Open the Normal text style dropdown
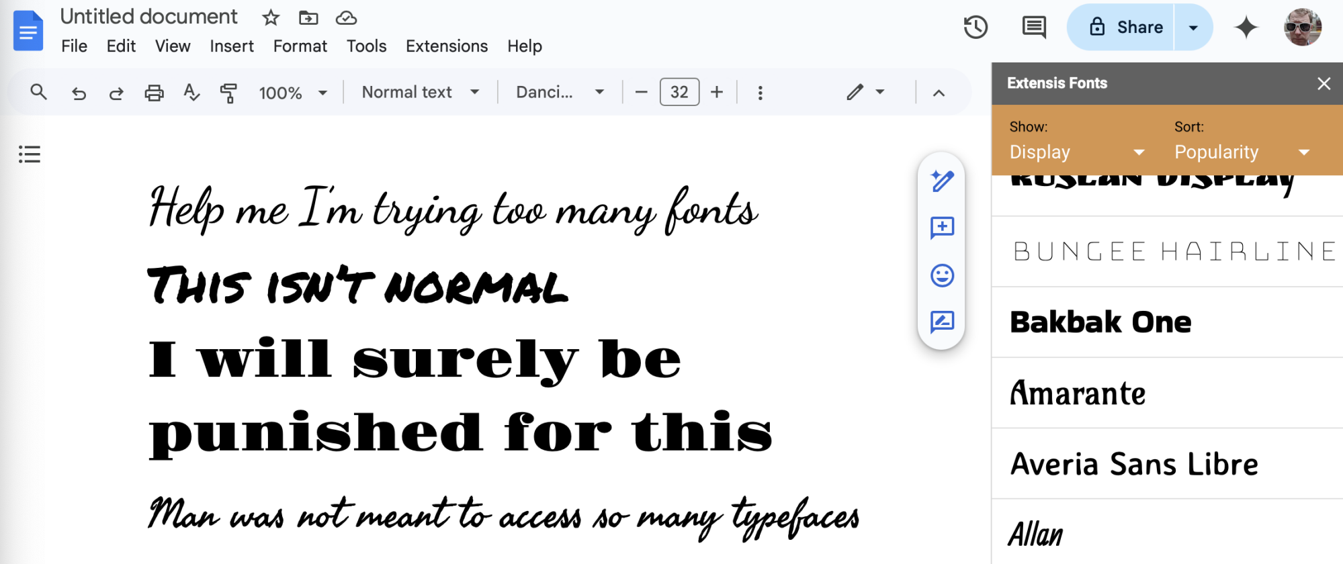 click(420, 92)
